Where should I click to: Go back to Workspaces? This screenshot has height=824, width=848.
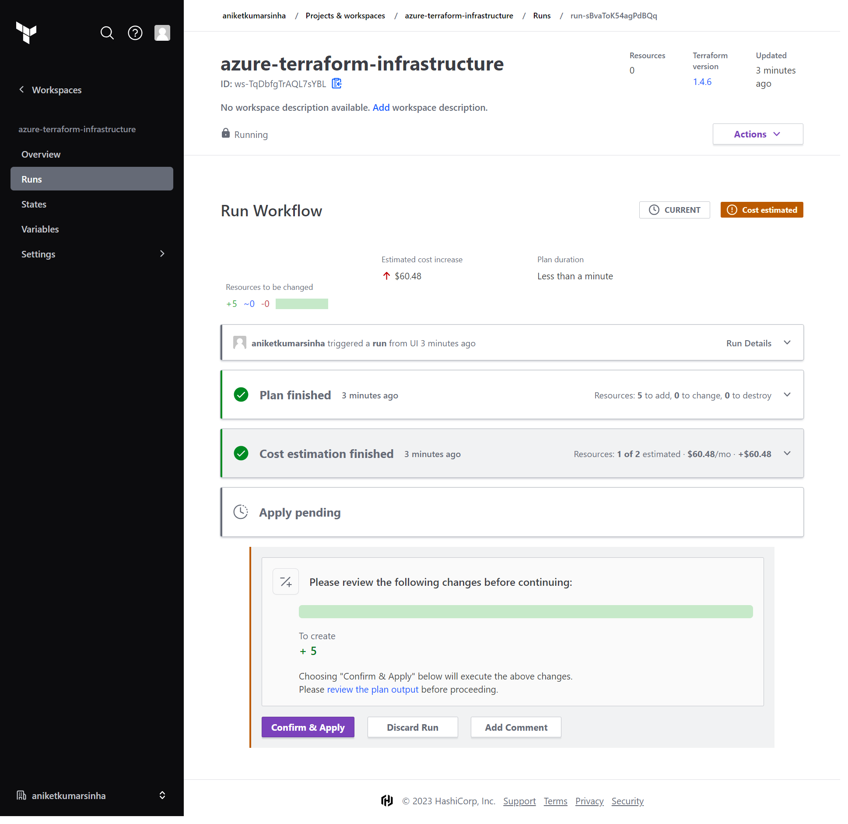(56, 90)
